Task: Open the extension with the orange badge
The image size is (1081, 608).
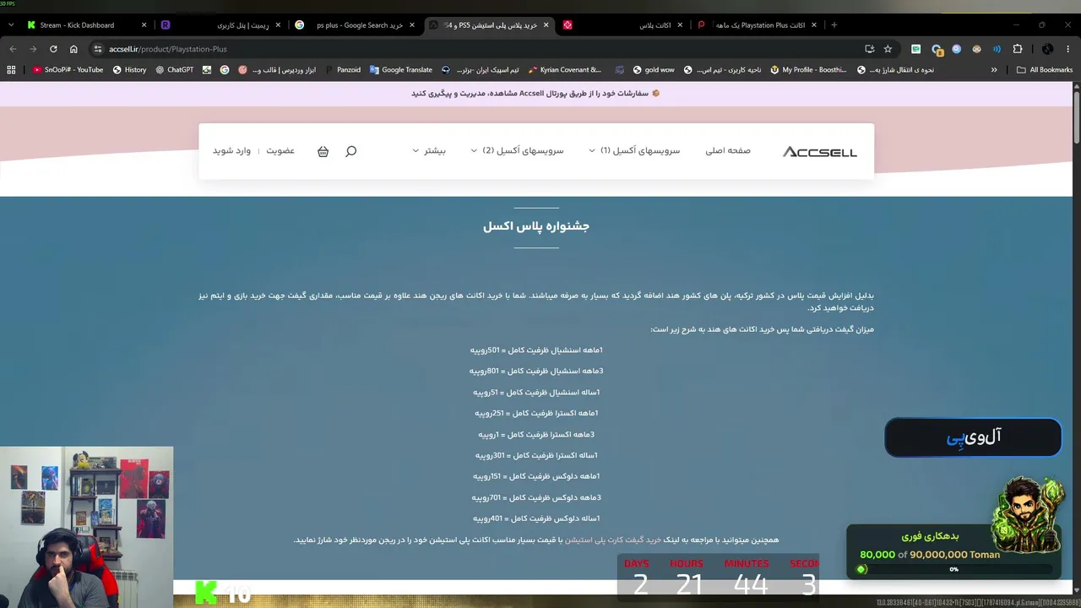Action: click(x=937, y=49)
